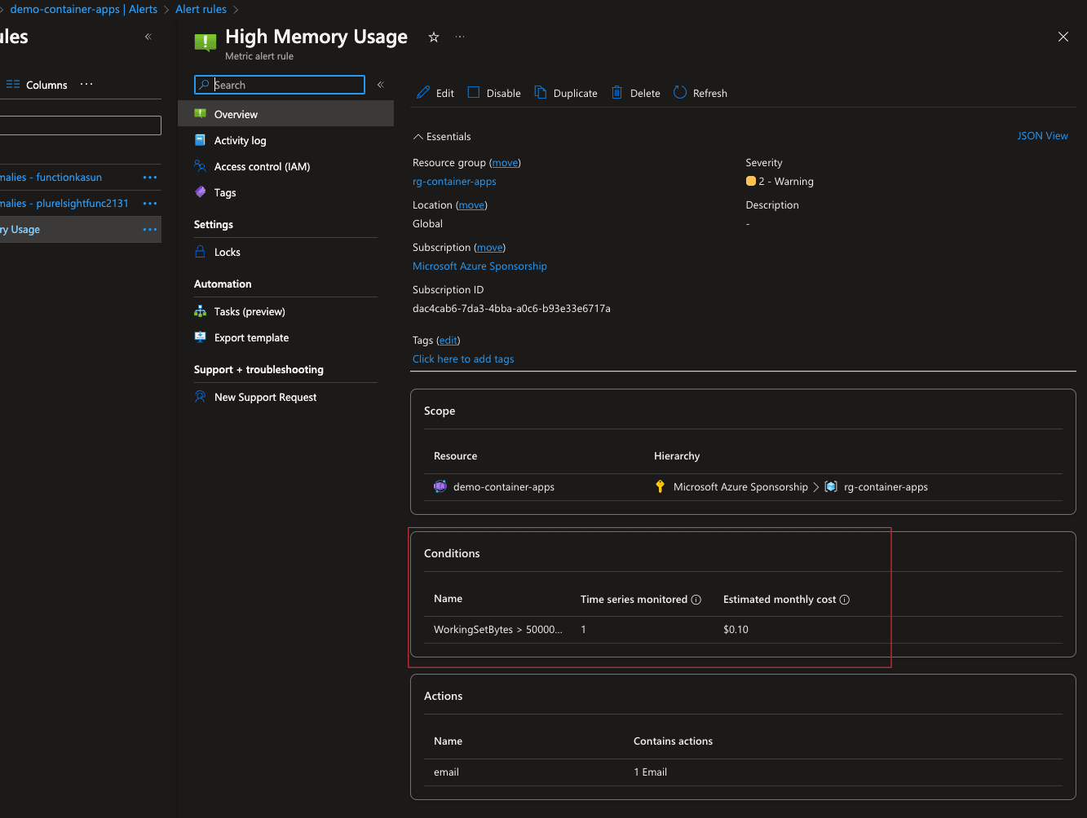Switch to the Activity log section

pos(239,140)
